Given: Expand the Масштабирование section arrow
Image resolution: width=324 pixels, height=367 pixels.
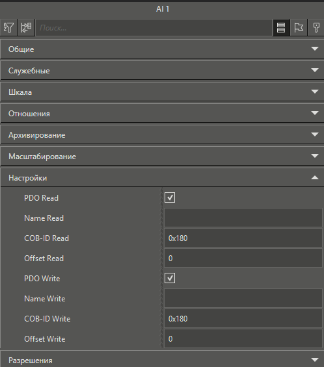Looking at the screenshot, I should click(315, 156).
